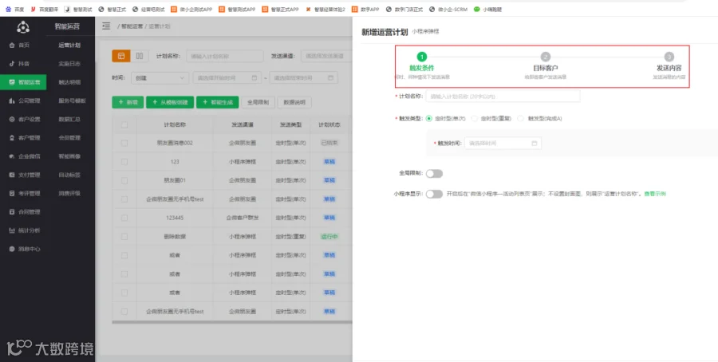Open 触达明细 in the sub-menu
718x362 pixels.
coord(69,82)
